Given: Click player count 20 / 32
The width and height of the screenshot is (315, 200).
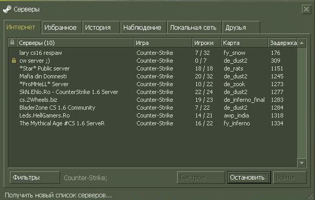Looking at the screenshot, I should click(x=204, y=76).
